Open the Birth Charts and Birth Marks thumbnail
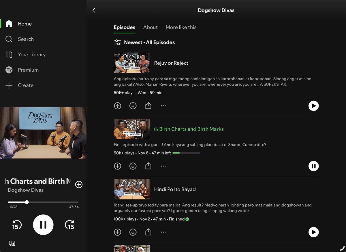The width and height of the screenshot is (346, 252). pos(132,129)
